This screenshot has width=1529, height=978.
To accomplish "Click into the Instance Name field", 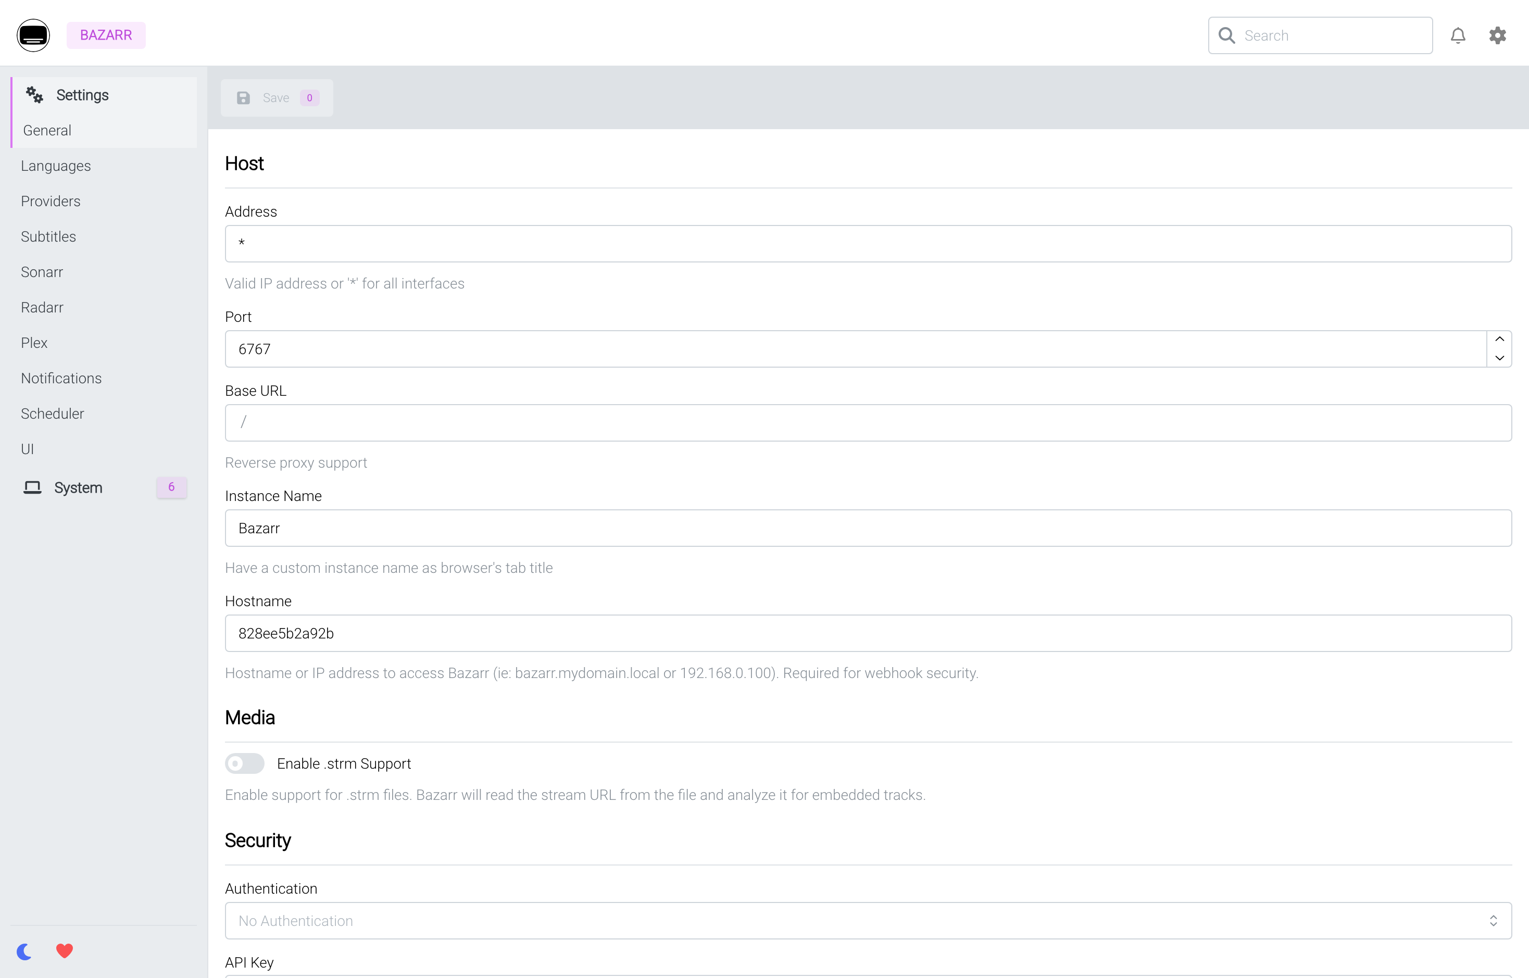I will click(868, 529).
